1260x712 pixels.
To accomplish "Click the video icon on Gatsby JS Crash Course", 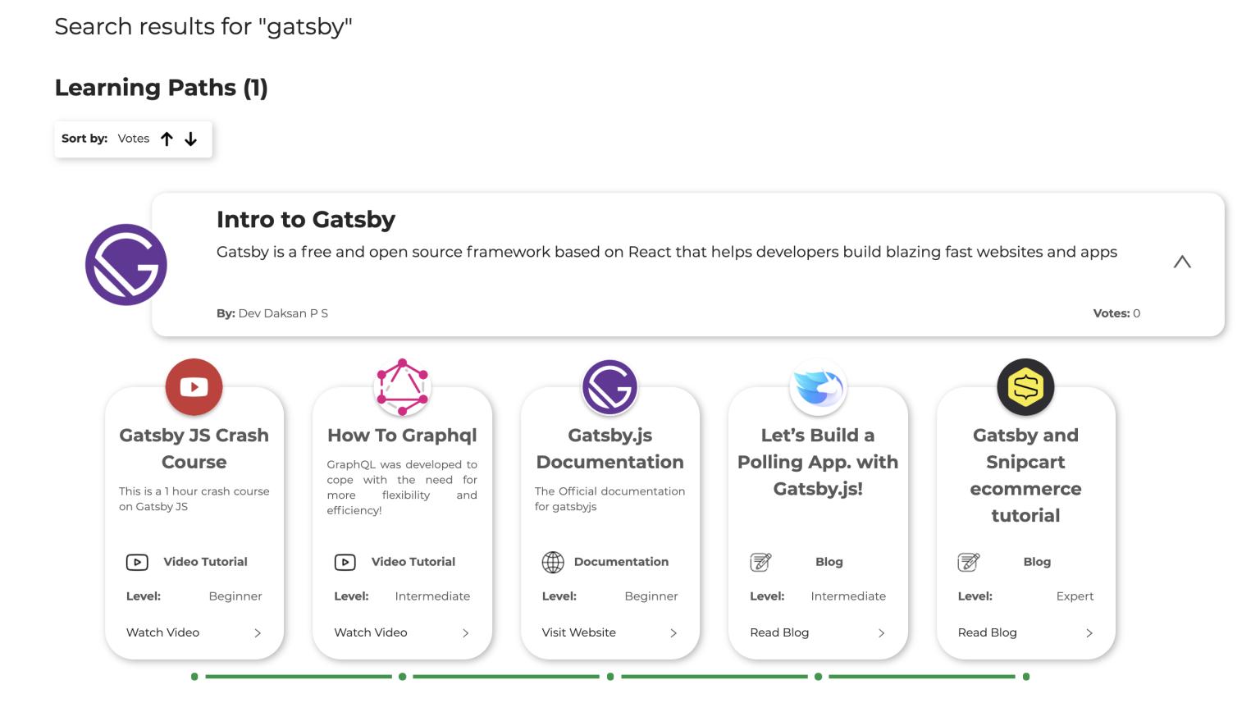I will coord(137,562).
